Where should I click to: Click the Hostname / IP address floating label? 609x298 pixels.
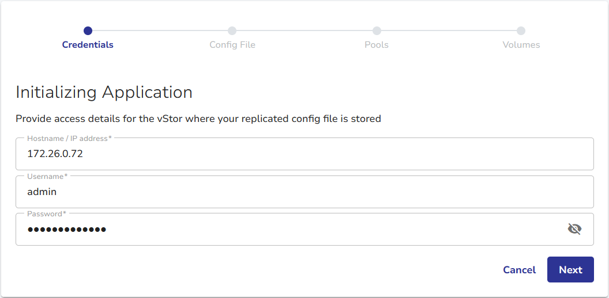69,138
